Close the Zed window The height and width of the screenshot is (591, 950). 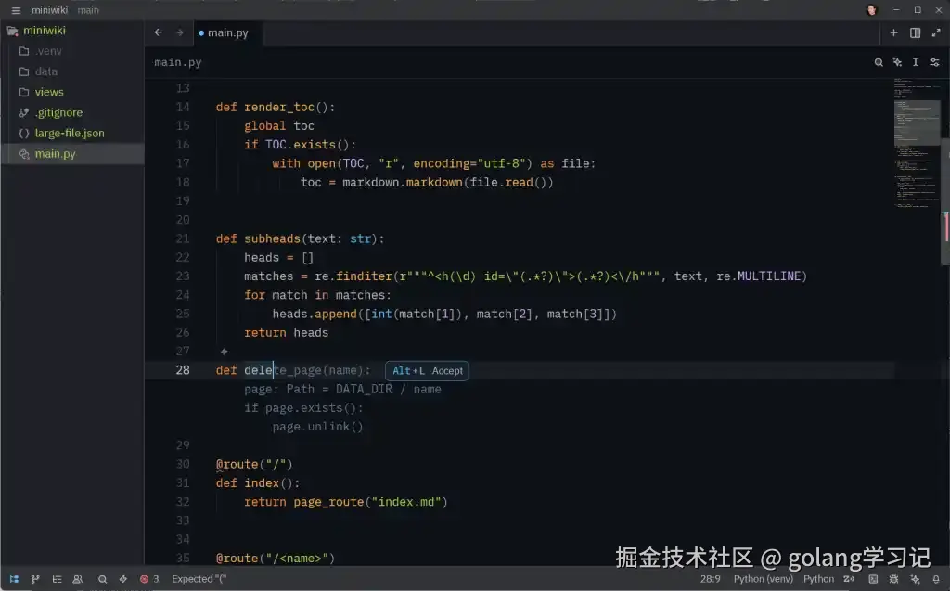pos(939,10)
